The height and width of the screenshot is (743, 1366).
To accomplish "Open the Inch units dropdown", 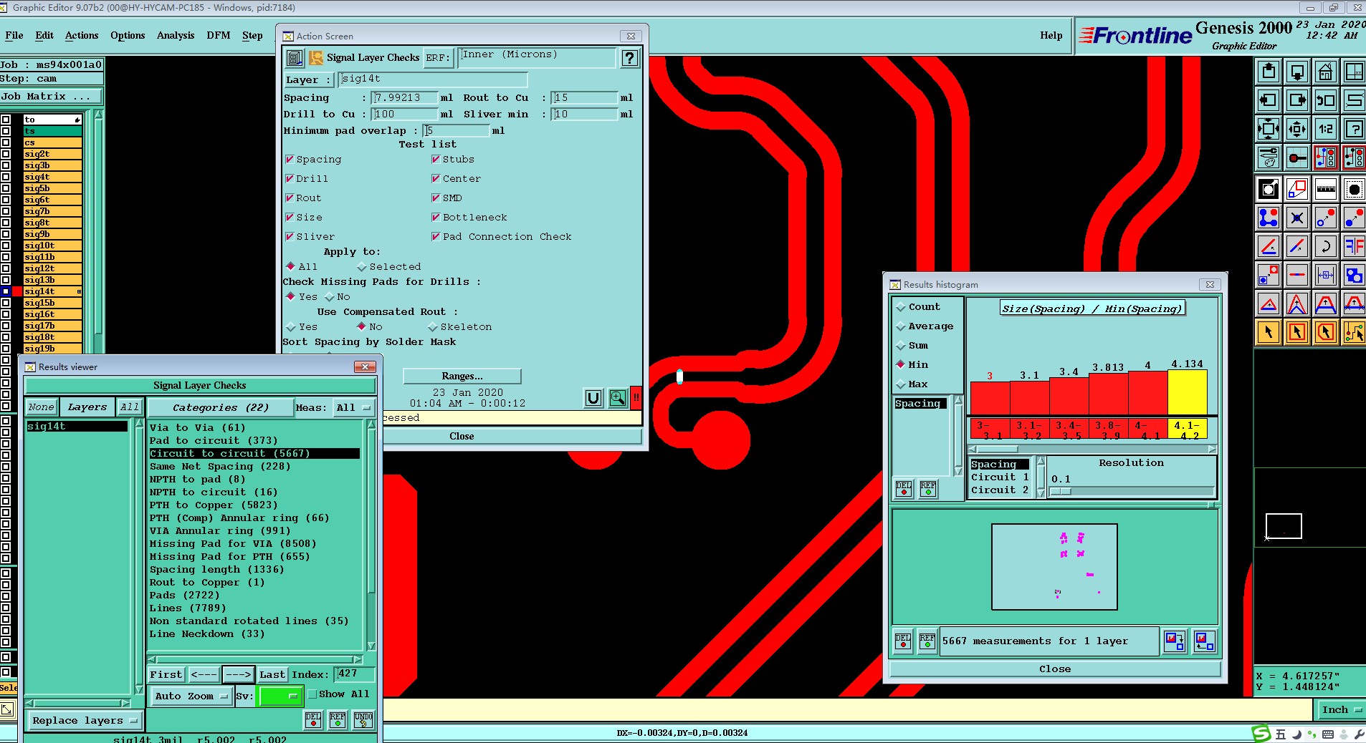I will tap(1341, 710).
